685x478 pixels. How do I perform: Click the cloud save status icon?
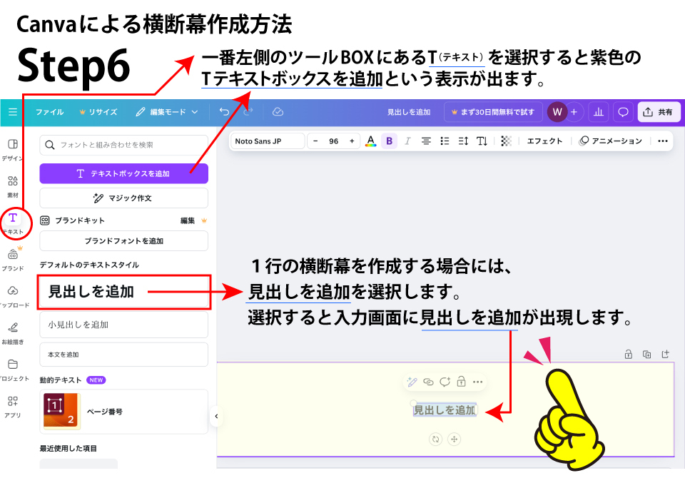(278, 112)
